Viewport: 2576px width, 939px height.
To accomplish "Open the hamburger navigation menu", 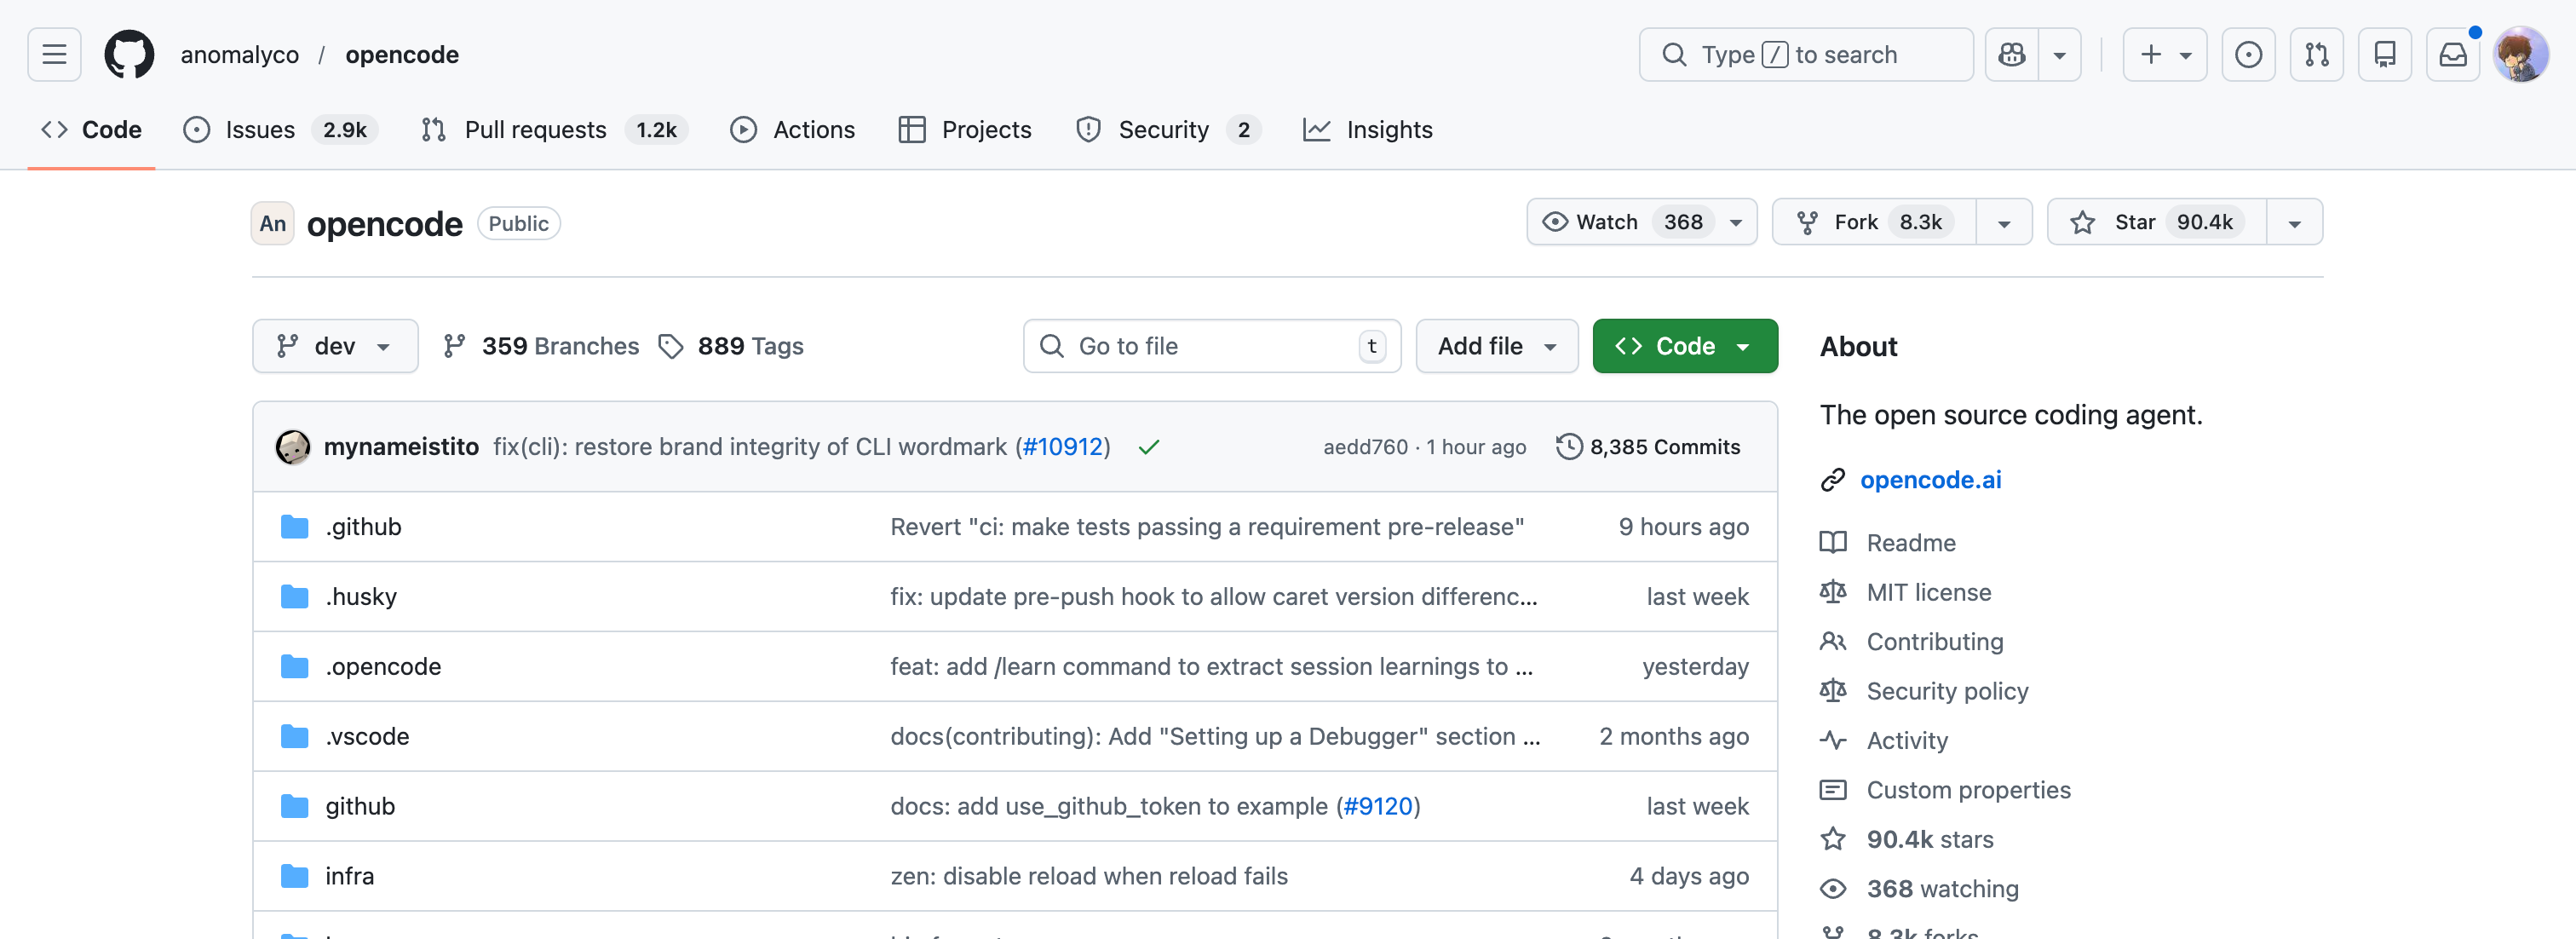I will pos(54,54).
